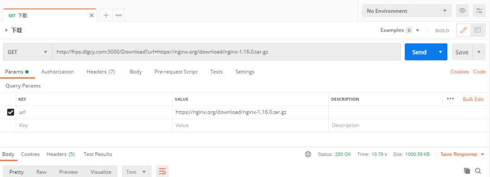Image resolution: width=490 pixels, height=177 pixels.
Task: Click the request URL input field
Action: (x=226, y=52)
